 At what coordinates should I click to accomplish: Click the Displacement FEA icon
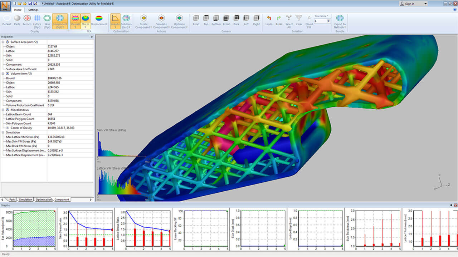coord(99,18)
